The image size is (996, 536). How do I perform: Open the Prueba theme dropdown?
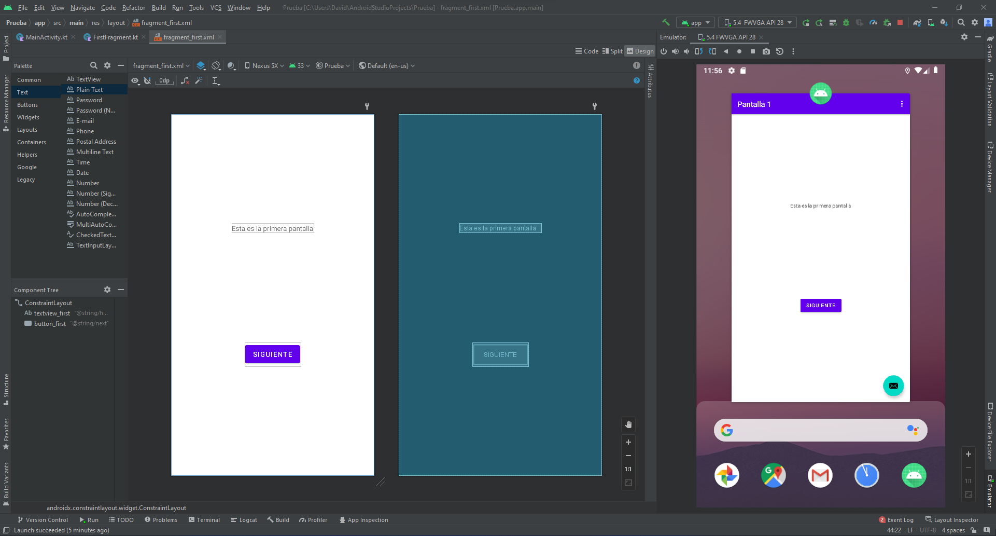click(333, 65)
